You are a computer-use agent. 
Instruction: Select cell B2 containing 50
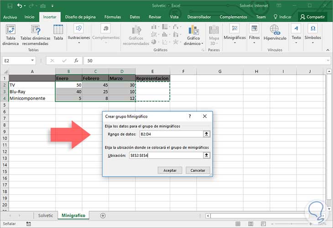point(68,85)
